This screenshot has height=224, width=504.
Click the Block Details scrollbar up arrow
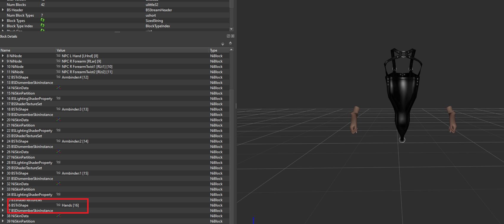[231, 49]
